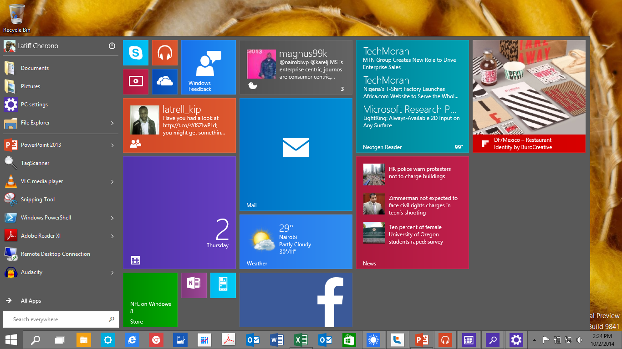This screenshot has height=349, width=622.
Task: Expand the Windows PowerShell jump list arrow
Action: pyautogui.click(x=112, y=218)
